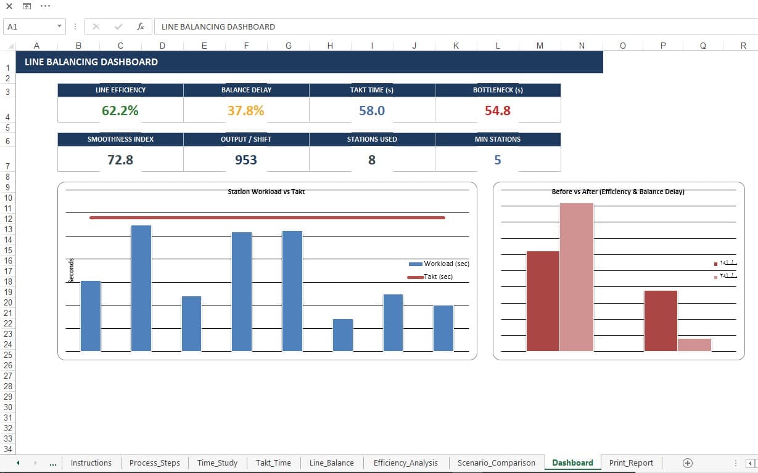Image resolution: width=758 pixels, height=473 pixels.
Task: Click the BALANCE DELAY header
Action: point(246,90)
